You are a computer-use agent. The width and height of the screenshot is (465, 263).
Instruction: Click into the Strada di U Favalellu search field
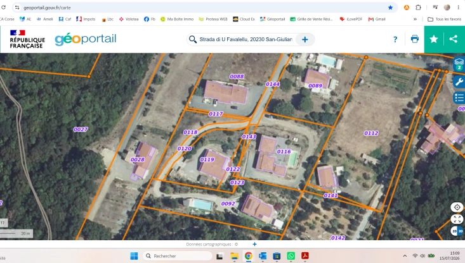click(x=246, y=39)
